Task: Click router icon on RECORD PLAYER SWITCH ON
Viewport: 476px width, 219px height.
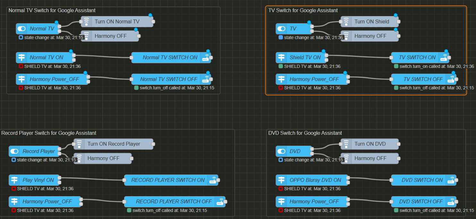Action: pos(213,180)
